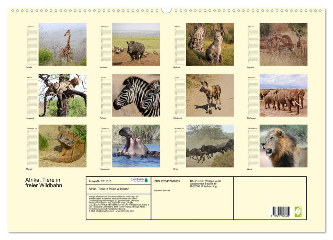The width and height of the screenshot is (333, 240).
Task: Select the Löwe December photo
Action: [x=283, y=145]
